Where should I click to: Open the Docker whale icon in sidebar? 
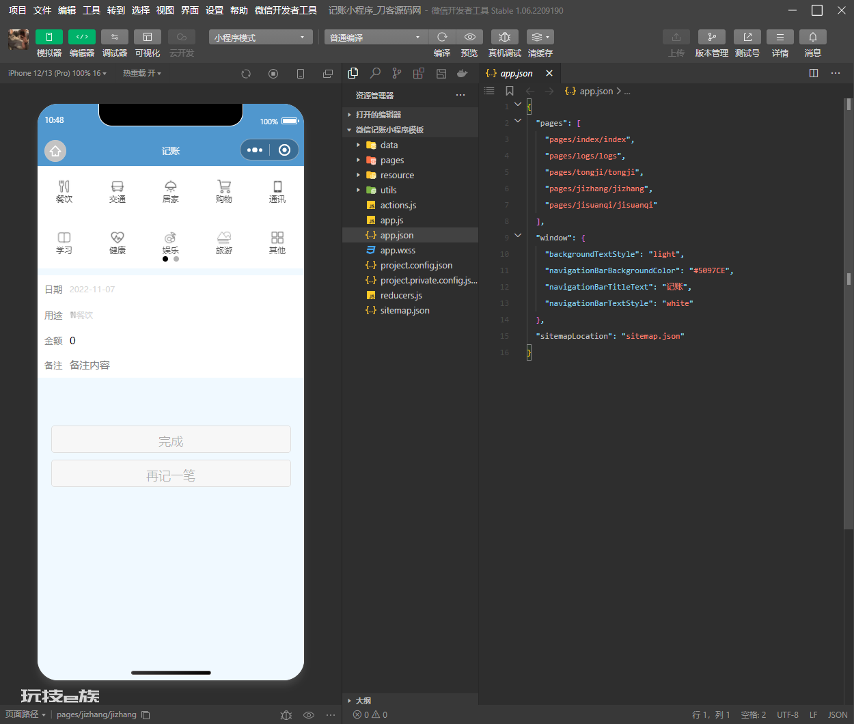(x=463, y=73)
